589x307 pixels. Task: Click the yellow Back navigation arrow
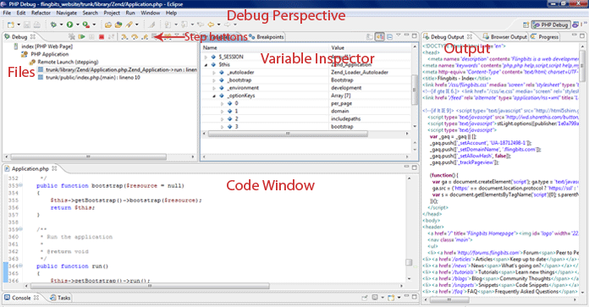point(211,25)
